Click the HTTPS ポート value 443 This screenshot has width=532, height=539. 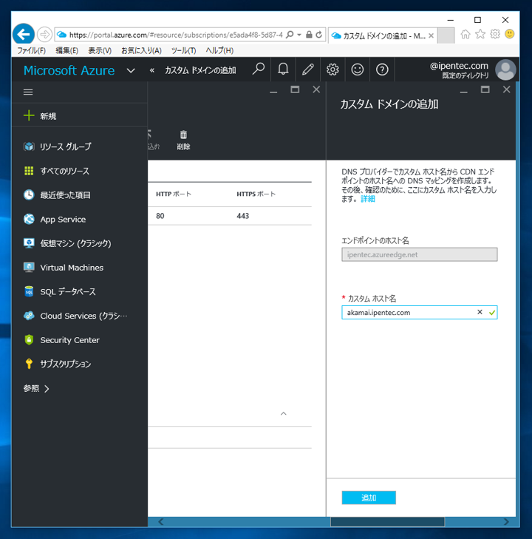click(x=243, y=216)
